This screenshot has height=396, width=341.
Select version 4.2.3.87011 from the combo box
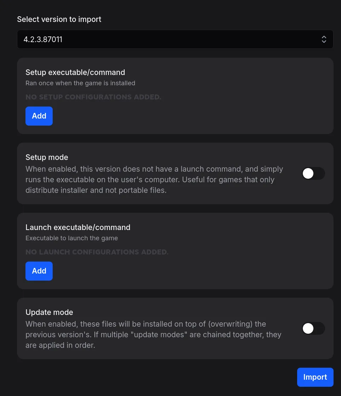coord(175,39)
